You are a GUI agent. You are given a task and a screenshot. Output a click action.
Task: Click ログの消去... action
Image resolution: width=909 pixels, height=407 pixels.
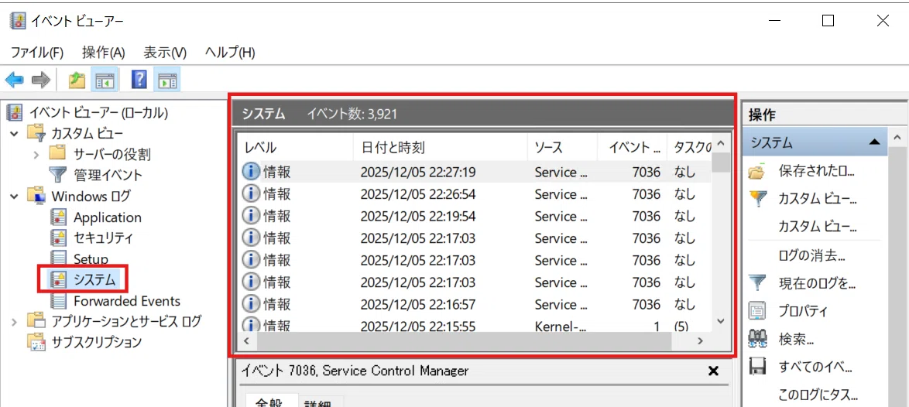pyautogui.click(x=811, y=255)
